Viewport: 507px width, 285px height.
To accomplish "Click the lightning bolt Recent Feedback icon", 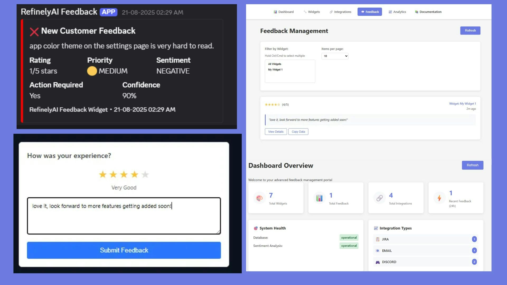I will point(439,198).
